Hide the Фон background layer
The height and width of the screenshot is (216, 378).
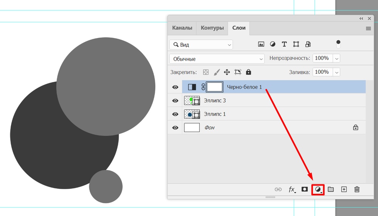[x=175, y=128]
